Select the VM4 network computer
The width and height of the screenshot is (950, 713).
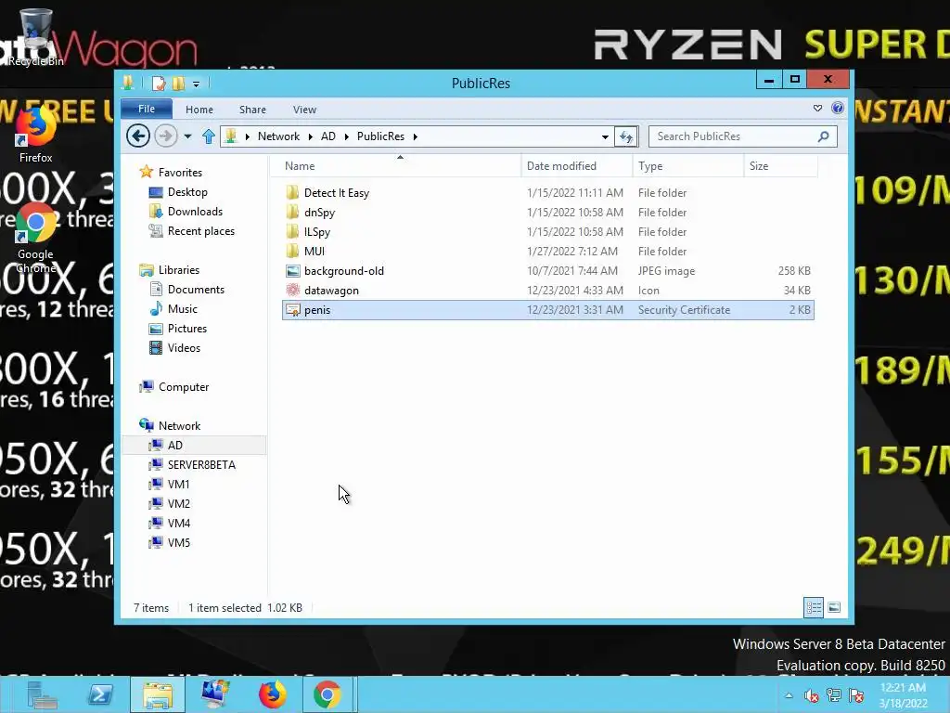[x=179, y=524]
